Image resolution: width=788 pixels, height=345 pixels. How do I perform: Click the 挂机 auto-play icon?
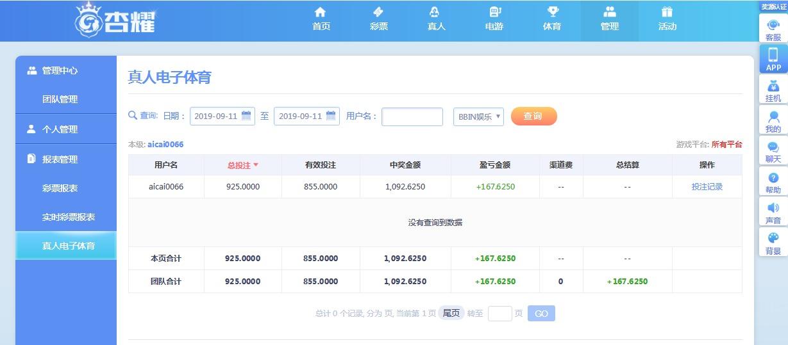point(773,90)
